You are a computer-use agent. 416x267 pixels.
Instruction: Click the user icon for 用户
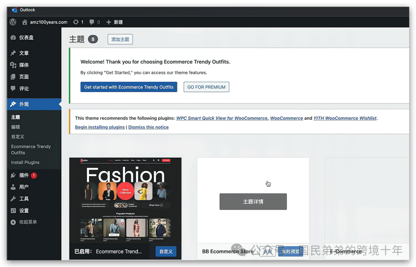[x=13, y=187]
